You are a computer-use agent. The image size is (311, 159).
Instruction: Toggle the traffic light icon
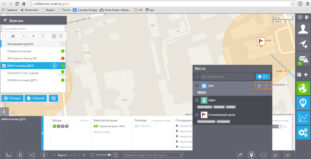pyautogui.click(x=20, y=155)
